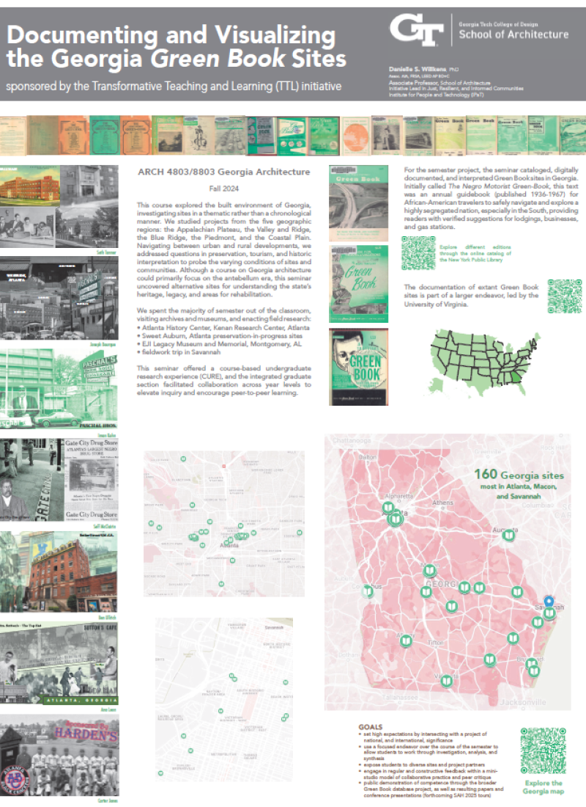Click the green book marker at Augusta
The width and height of the screenshot is (586, 807).
[x=508, y=536]
